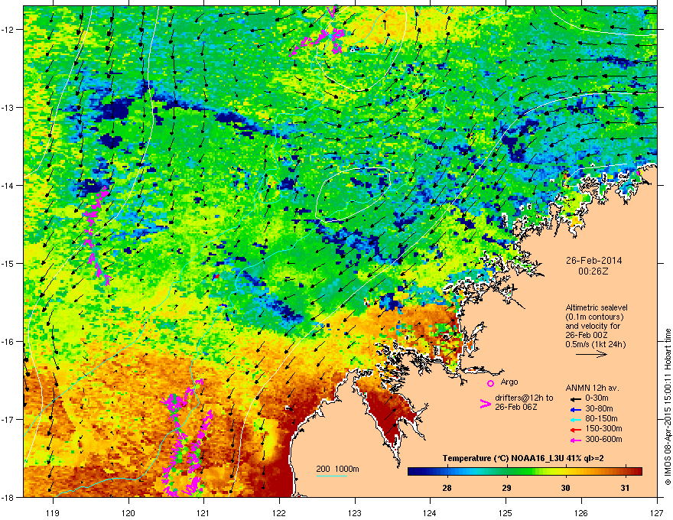Click the "Argo" legend label
Image resolution: width=673 pixels, height=520 pixels.
[x=509, y=382]
